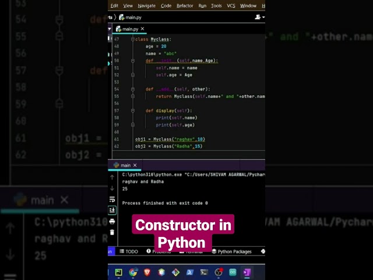Click 'self.name = name' on line 51
Image resolution: width=373 pixels, height=280 pixels.
click(x=177, y=68)
